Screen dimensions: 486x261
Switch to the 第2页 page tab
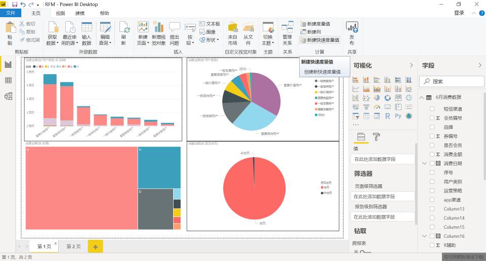(73, 246)
